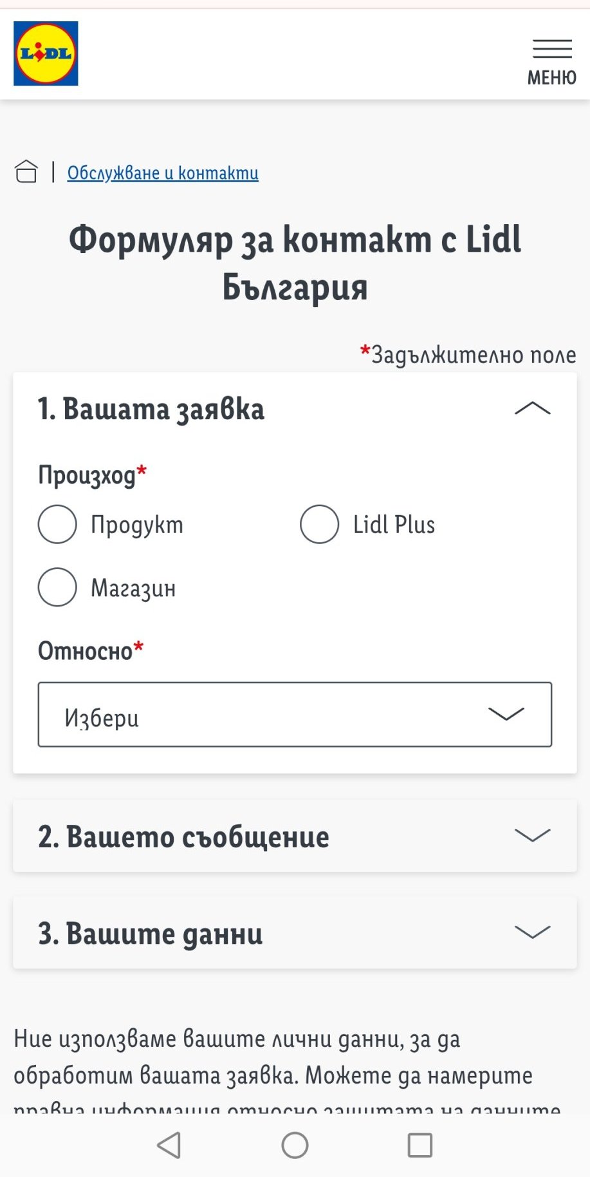Collapse the 1. Вашата заявка header
Screen dimensions: 590x1177
tap(295, 409)
